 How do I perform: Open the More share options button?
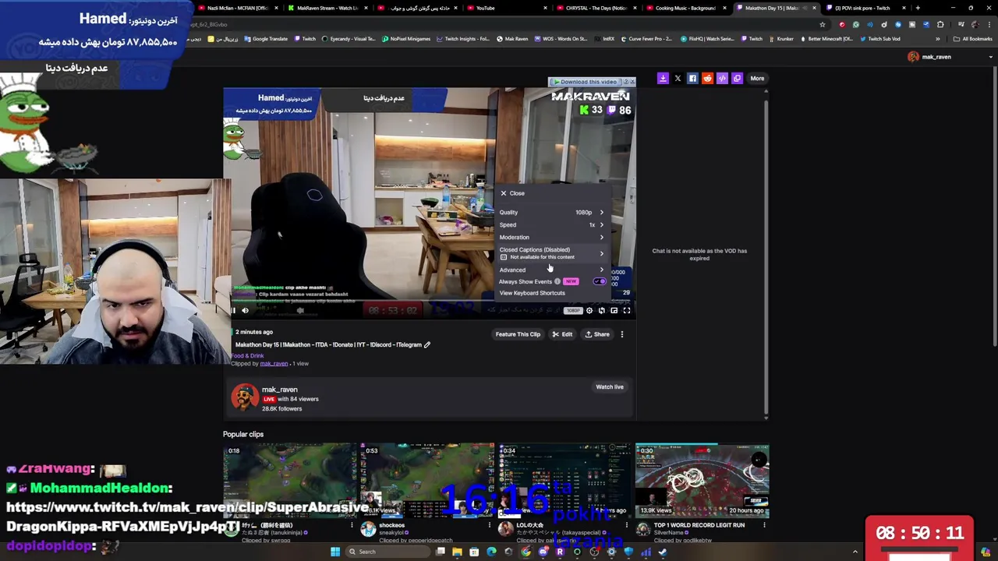click(x=757, y=78)
